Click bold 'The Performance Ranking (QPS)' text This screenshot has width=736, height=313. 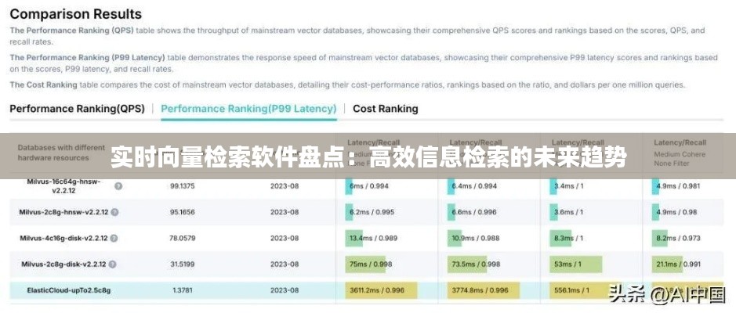click(x=72, y=31)
